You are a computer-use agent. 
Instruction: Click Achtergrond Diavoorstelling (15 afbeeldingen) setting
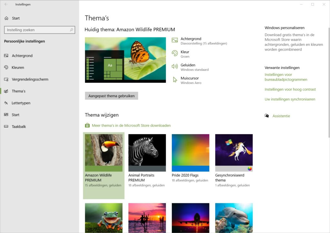tap(204, 41)
